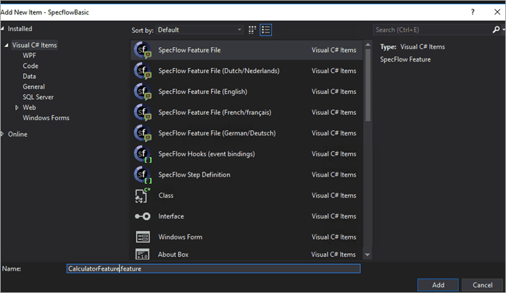Select the General category
Viewport: 506px width, 293px height.
click(34, 87)
